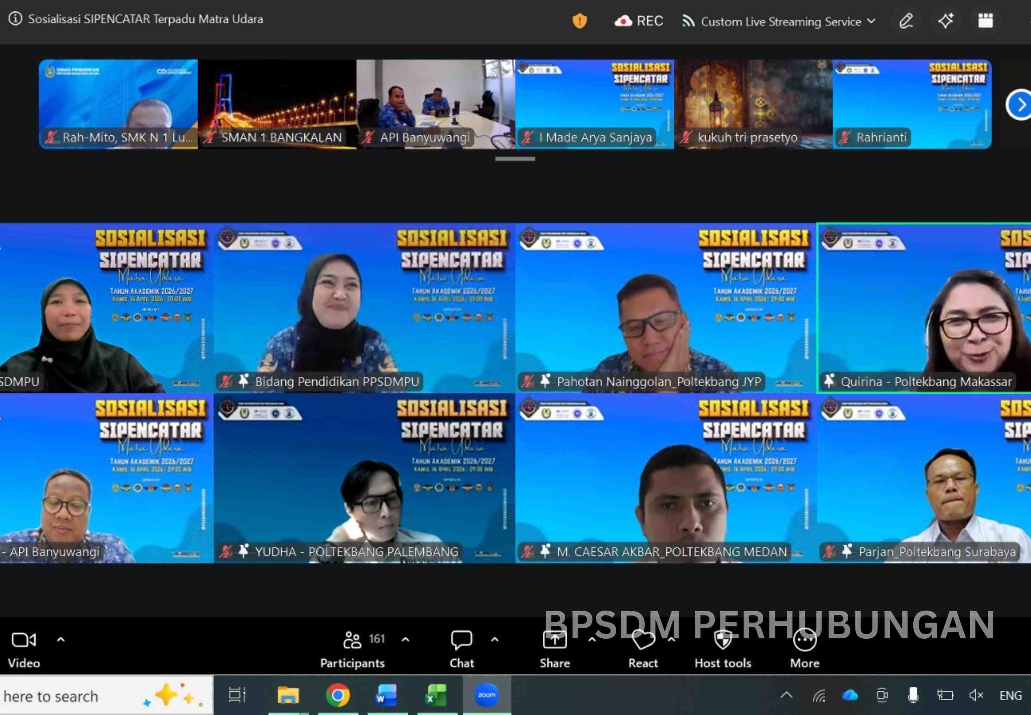Open the React button
Viewport: 1031px width, 715px height.
[x=643, y=649]
